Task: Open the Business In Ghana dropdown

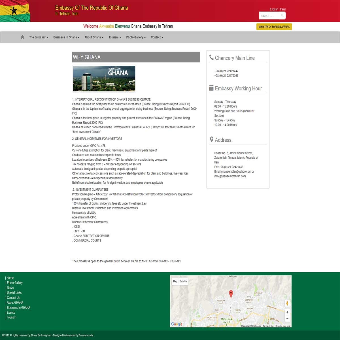Action: tap(66, 37)
